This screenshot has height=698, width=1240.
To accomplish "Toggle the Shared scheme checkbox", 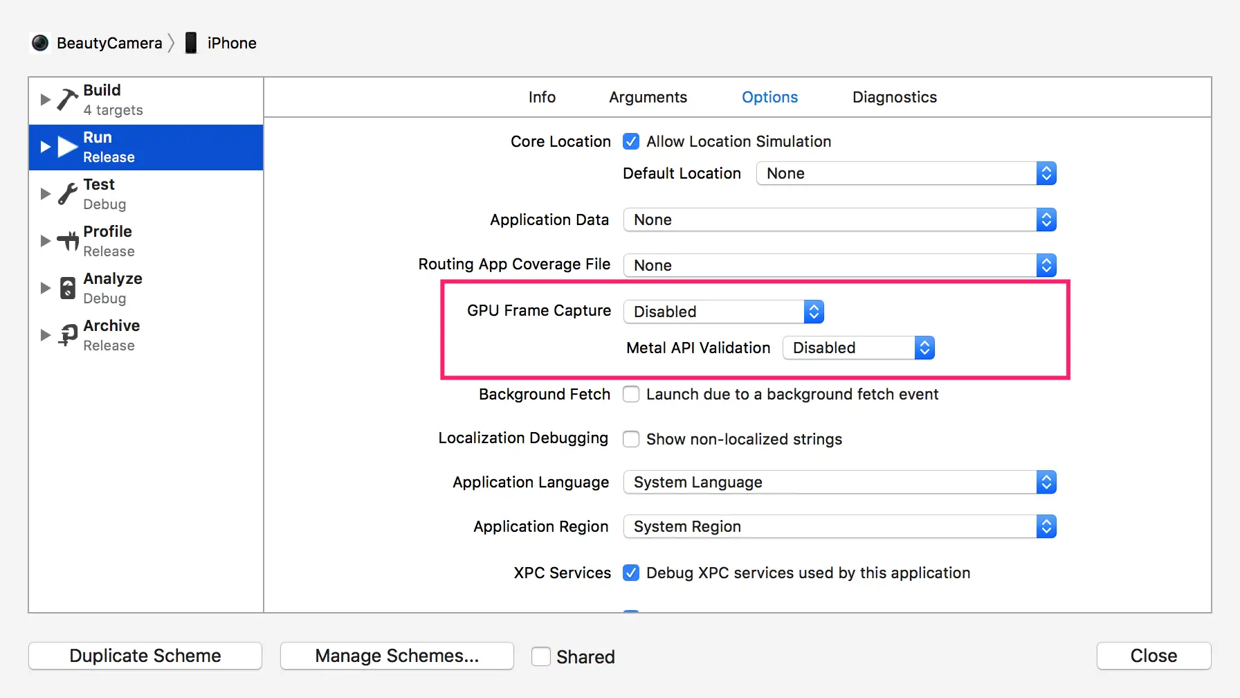I will 541,656.
